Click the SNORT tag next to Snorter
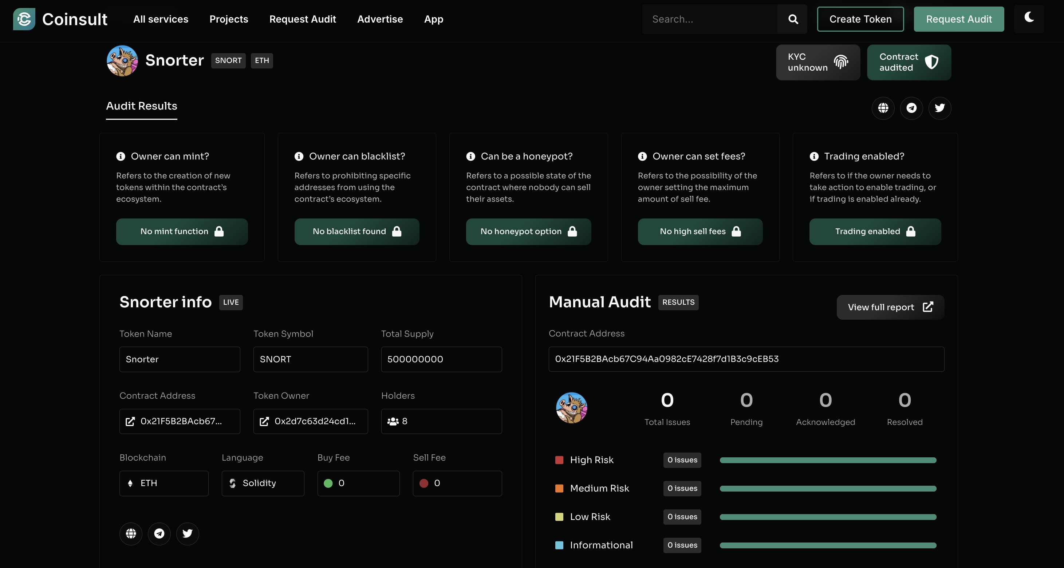The height and width of the screenshot is (568, 1064). (x=228, y=61)
